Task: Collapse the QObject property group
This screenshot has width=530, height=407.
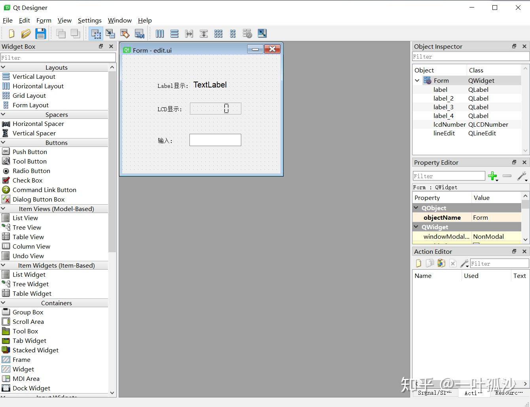Action: click(416, 208)
